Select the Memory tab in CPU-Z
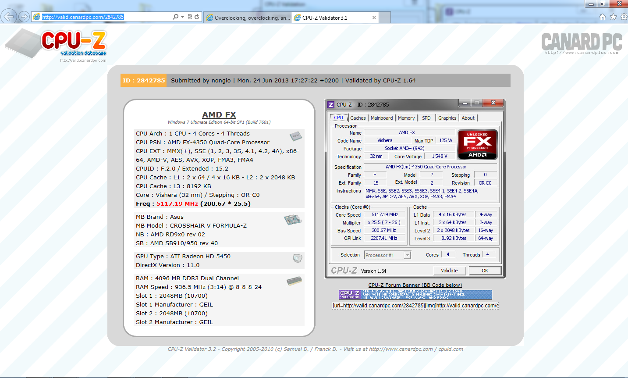 (406, 118)
